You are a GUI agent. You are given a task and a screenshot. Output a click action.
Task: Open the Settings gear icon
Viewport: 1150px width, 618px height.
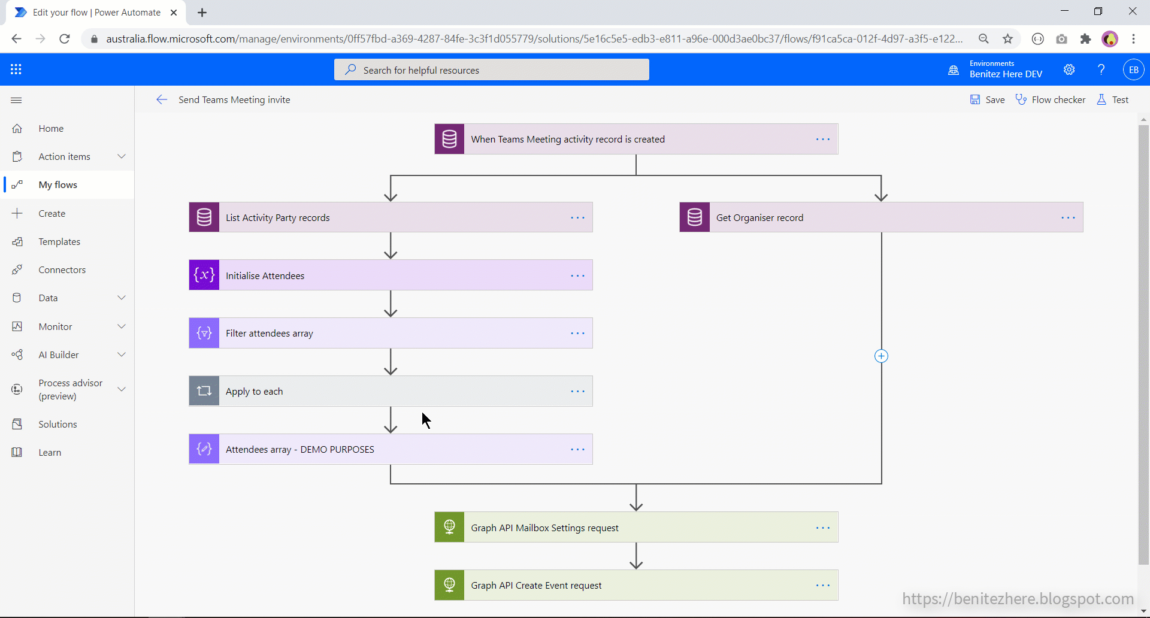pyautogui.click(x=1069, y=69)
